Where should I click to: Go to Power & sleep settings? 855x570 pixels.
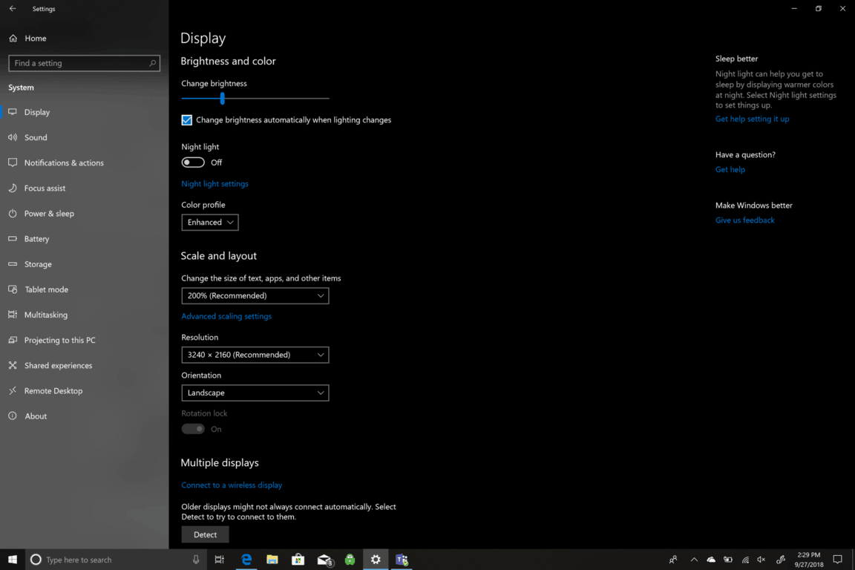(49, 214)
